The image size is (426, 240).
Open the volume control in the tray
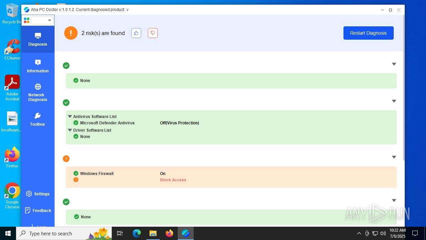(383, 233)
